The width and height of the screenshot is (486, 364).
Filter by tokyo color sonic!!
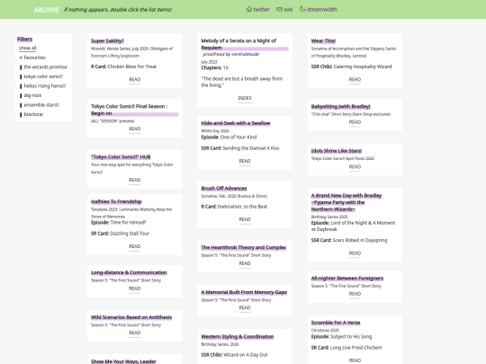click(x=43, y=76)
